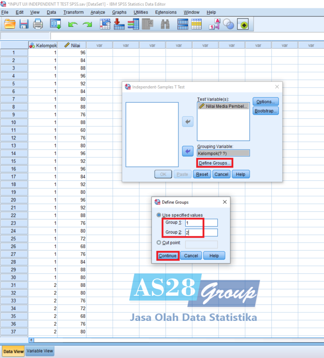Click the Group 2 value field

tap(202, 232)
